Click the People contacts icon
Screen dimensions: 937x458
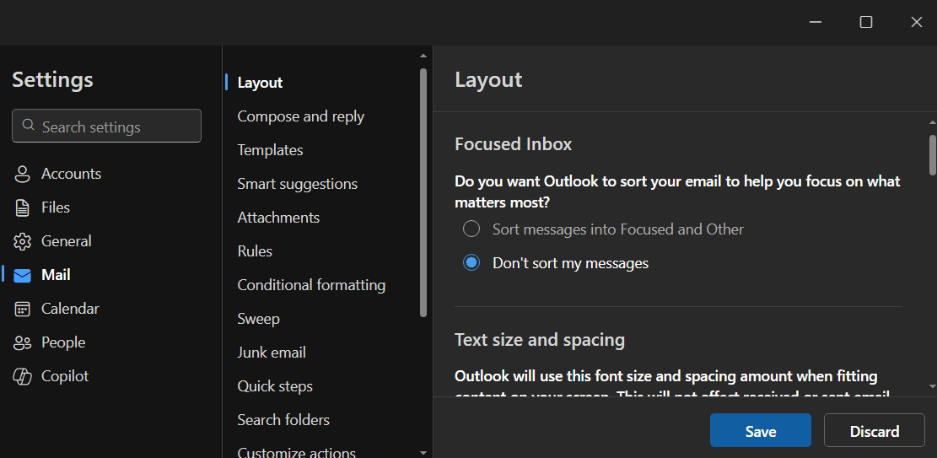point(22,342)
